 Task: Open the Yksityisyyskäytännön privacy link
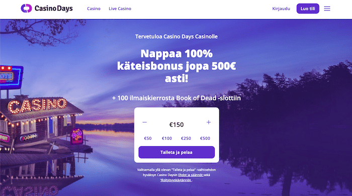(x=176, y=180)
